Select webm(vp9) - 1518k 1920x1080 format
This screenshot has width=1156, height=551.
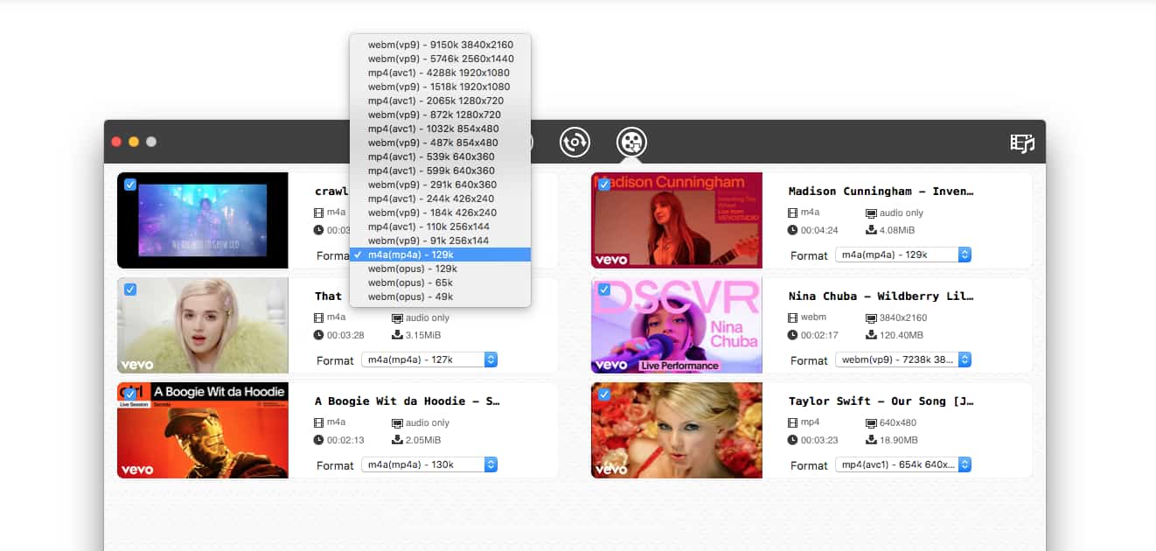440,87
